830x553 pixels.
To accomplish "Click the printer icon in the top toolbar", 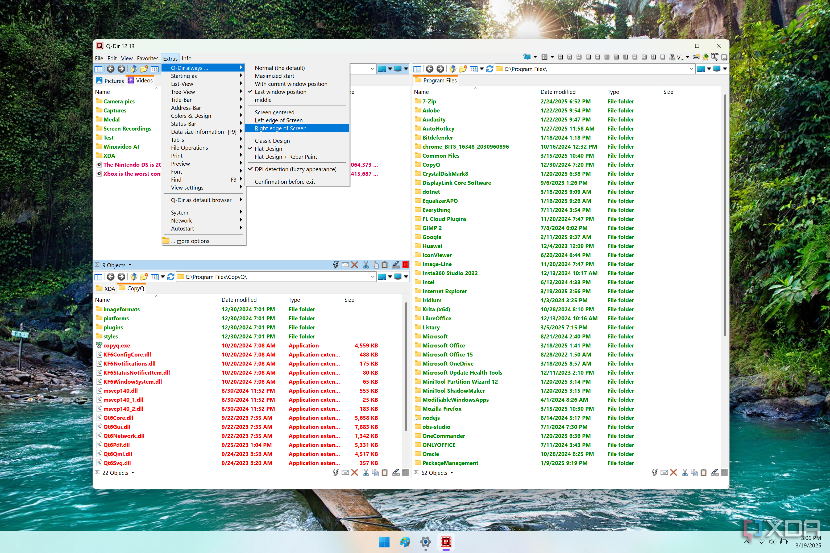I will coord(696,57).
